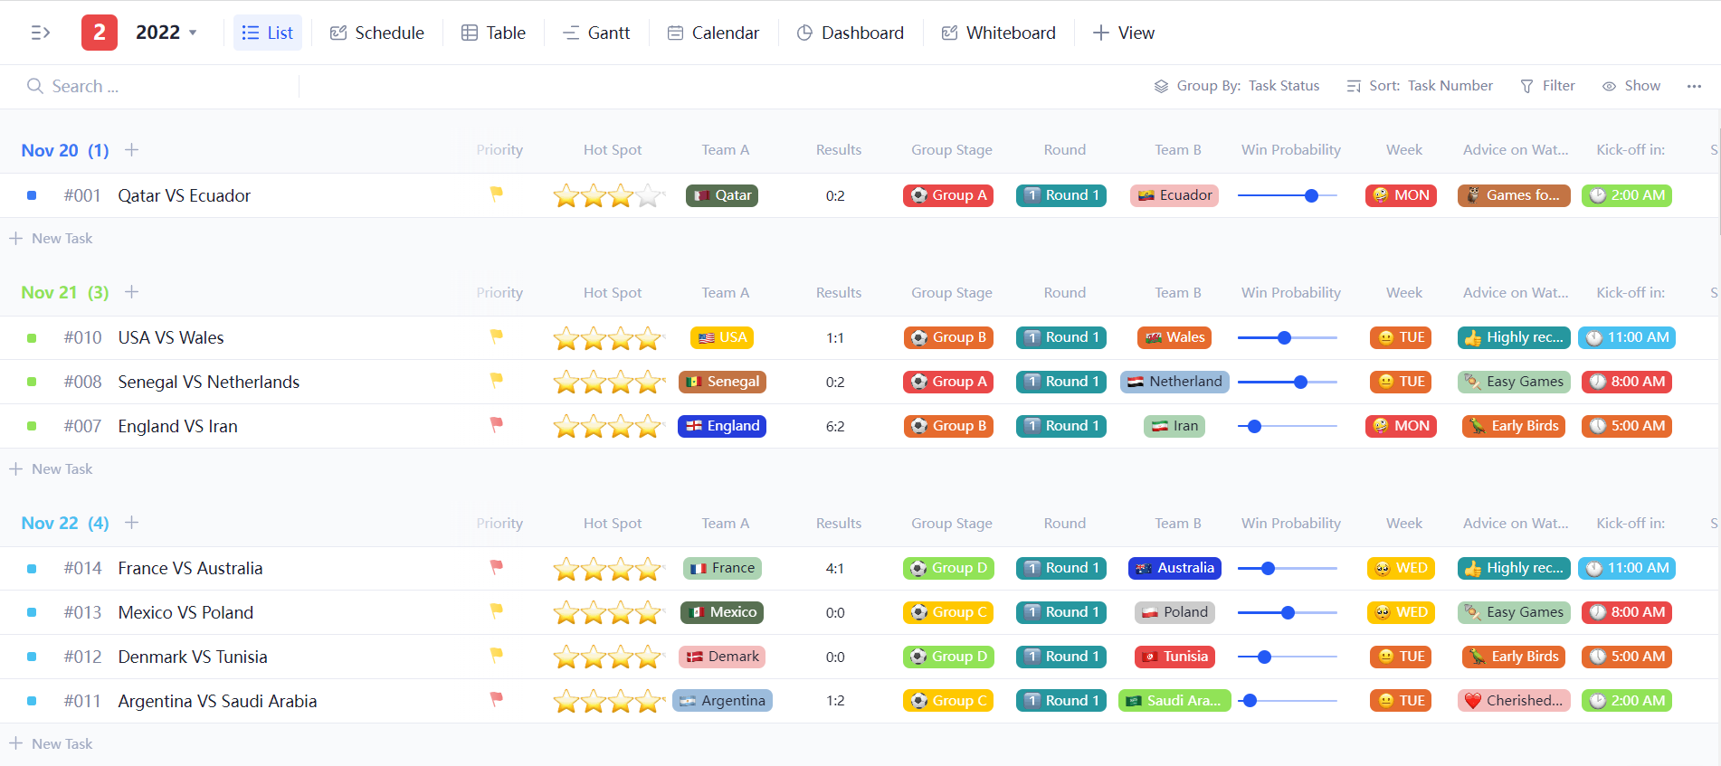The height and width of the screenshot is (766, 1721).
Task: Switch to the Dashboard view tab
Action: pos(850,33)
